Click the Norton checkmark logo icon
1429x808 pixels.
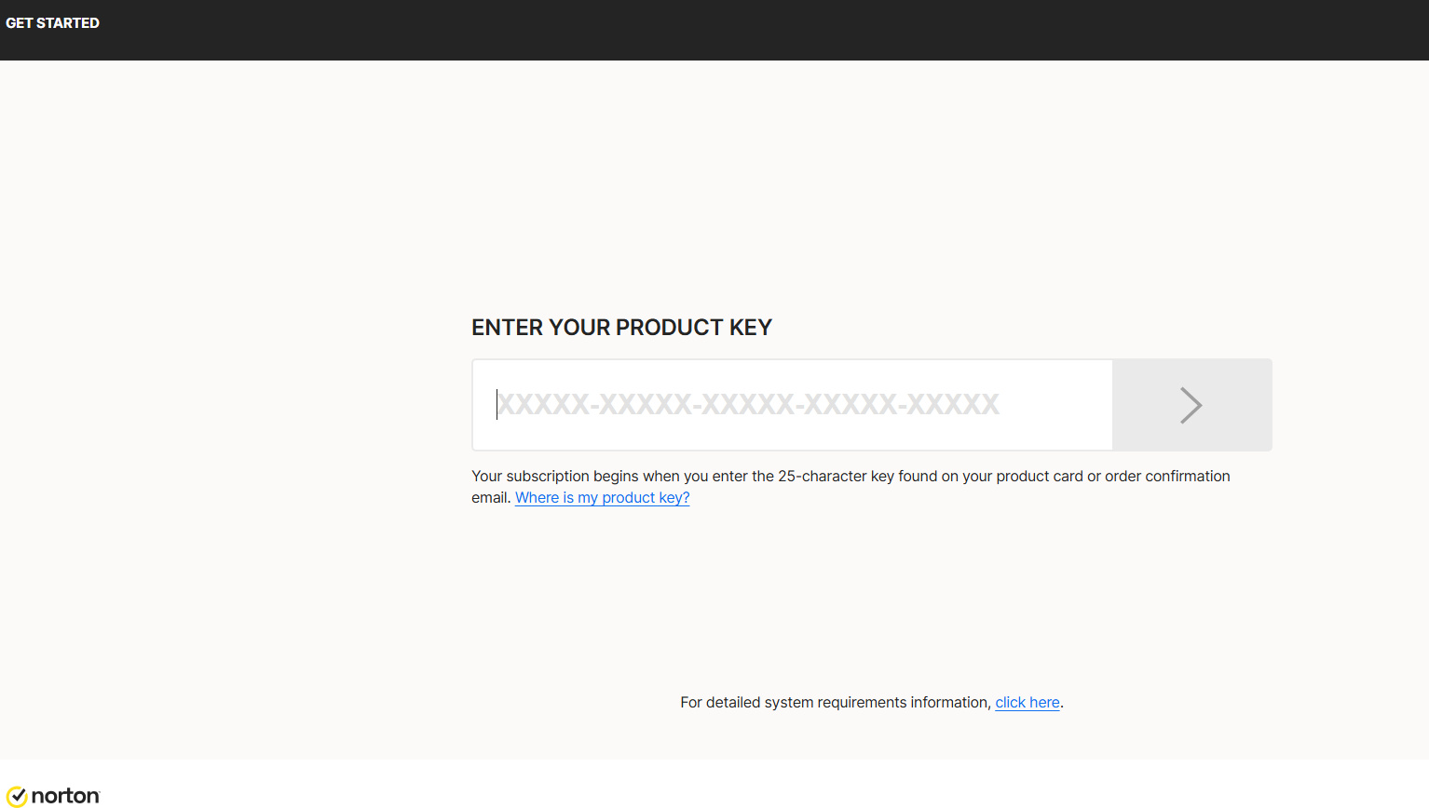pos(17,796)
